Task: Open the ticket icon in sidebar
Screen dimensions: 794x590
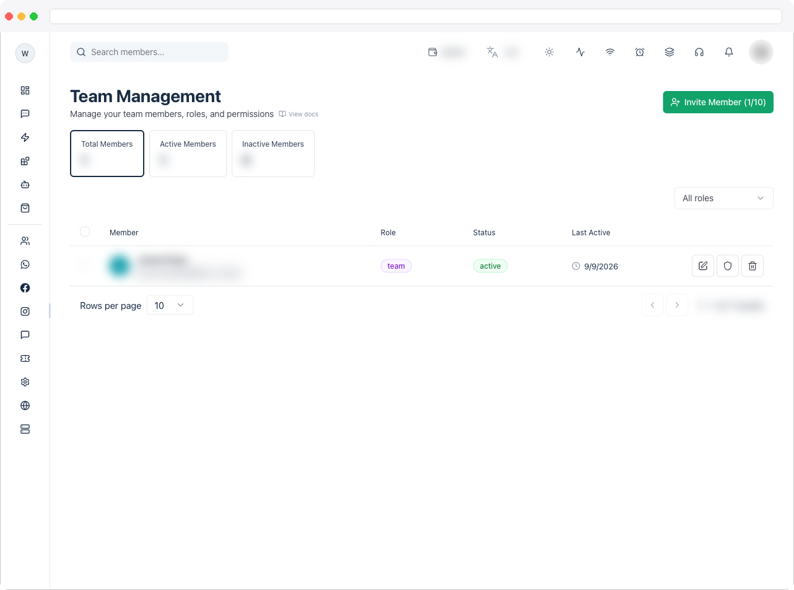Action: coord(25,358)
